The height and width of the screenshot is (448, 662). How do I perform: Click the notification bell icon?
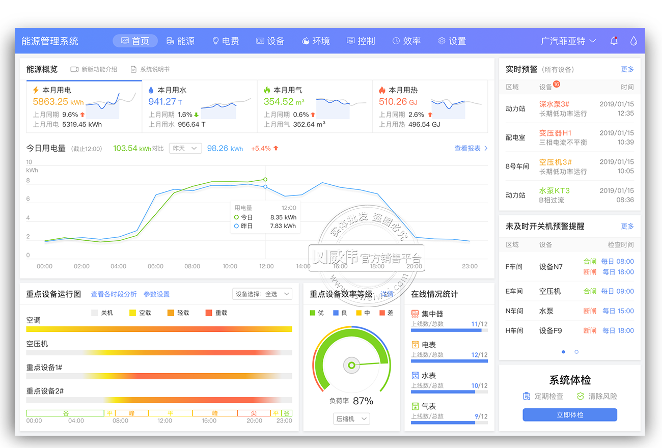pos(614,41)
